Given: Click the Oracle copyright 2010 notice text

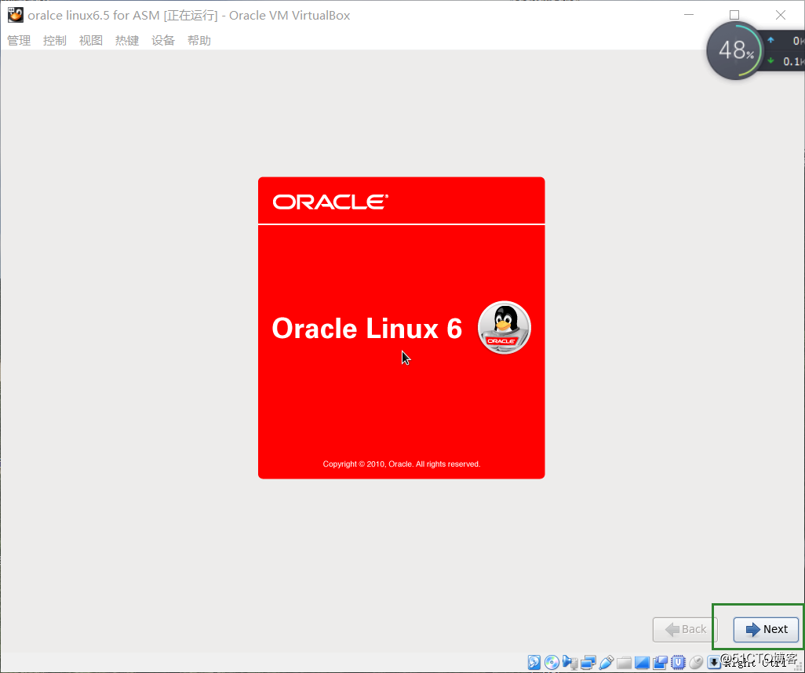Looking at the screenshot, I should [x=402, y=464].
